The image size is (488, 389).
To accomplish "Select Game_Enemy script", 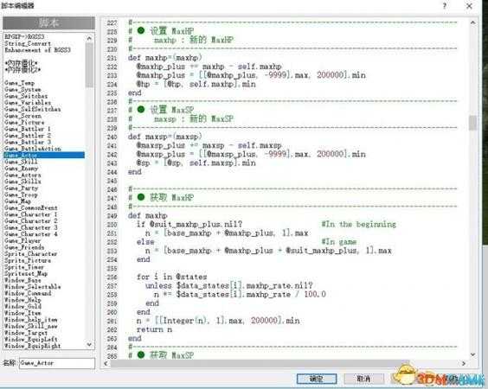I will (x=21, y=169).
